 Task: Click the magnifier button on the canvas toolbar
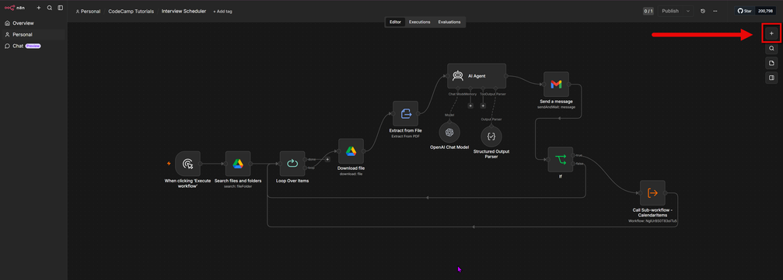click(x=771, y=48)
